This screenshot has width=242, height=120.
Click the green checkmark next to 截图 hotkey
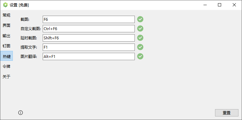tap(140, 19)
